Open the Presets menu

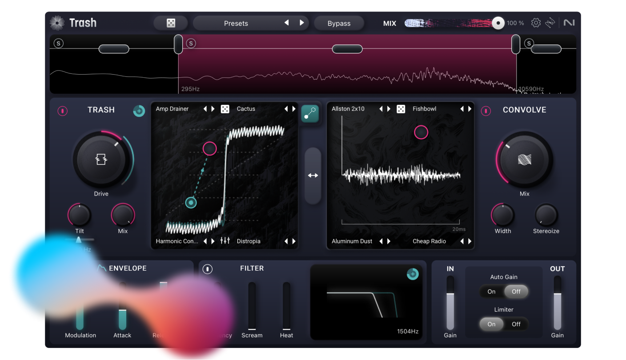click(x=236, y=23)
